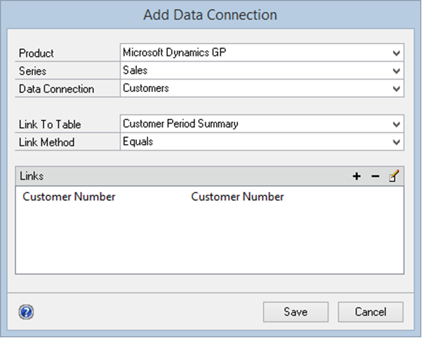The height and width of the screenshot is (338, 422).
Task: Edit the link using the pencil icon
Action: [394, 176]
